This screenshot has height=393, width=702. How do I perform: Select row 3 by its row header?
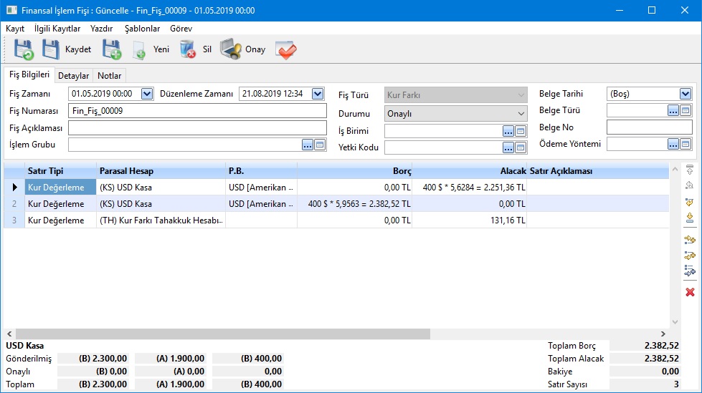pos(14,220)
